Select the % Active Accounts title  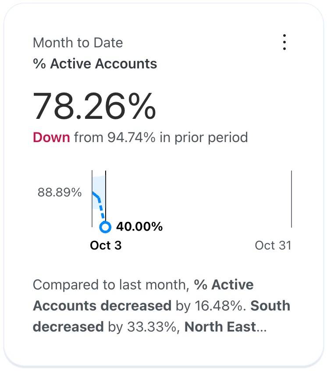pyautogui.click(x=95, y=64)
